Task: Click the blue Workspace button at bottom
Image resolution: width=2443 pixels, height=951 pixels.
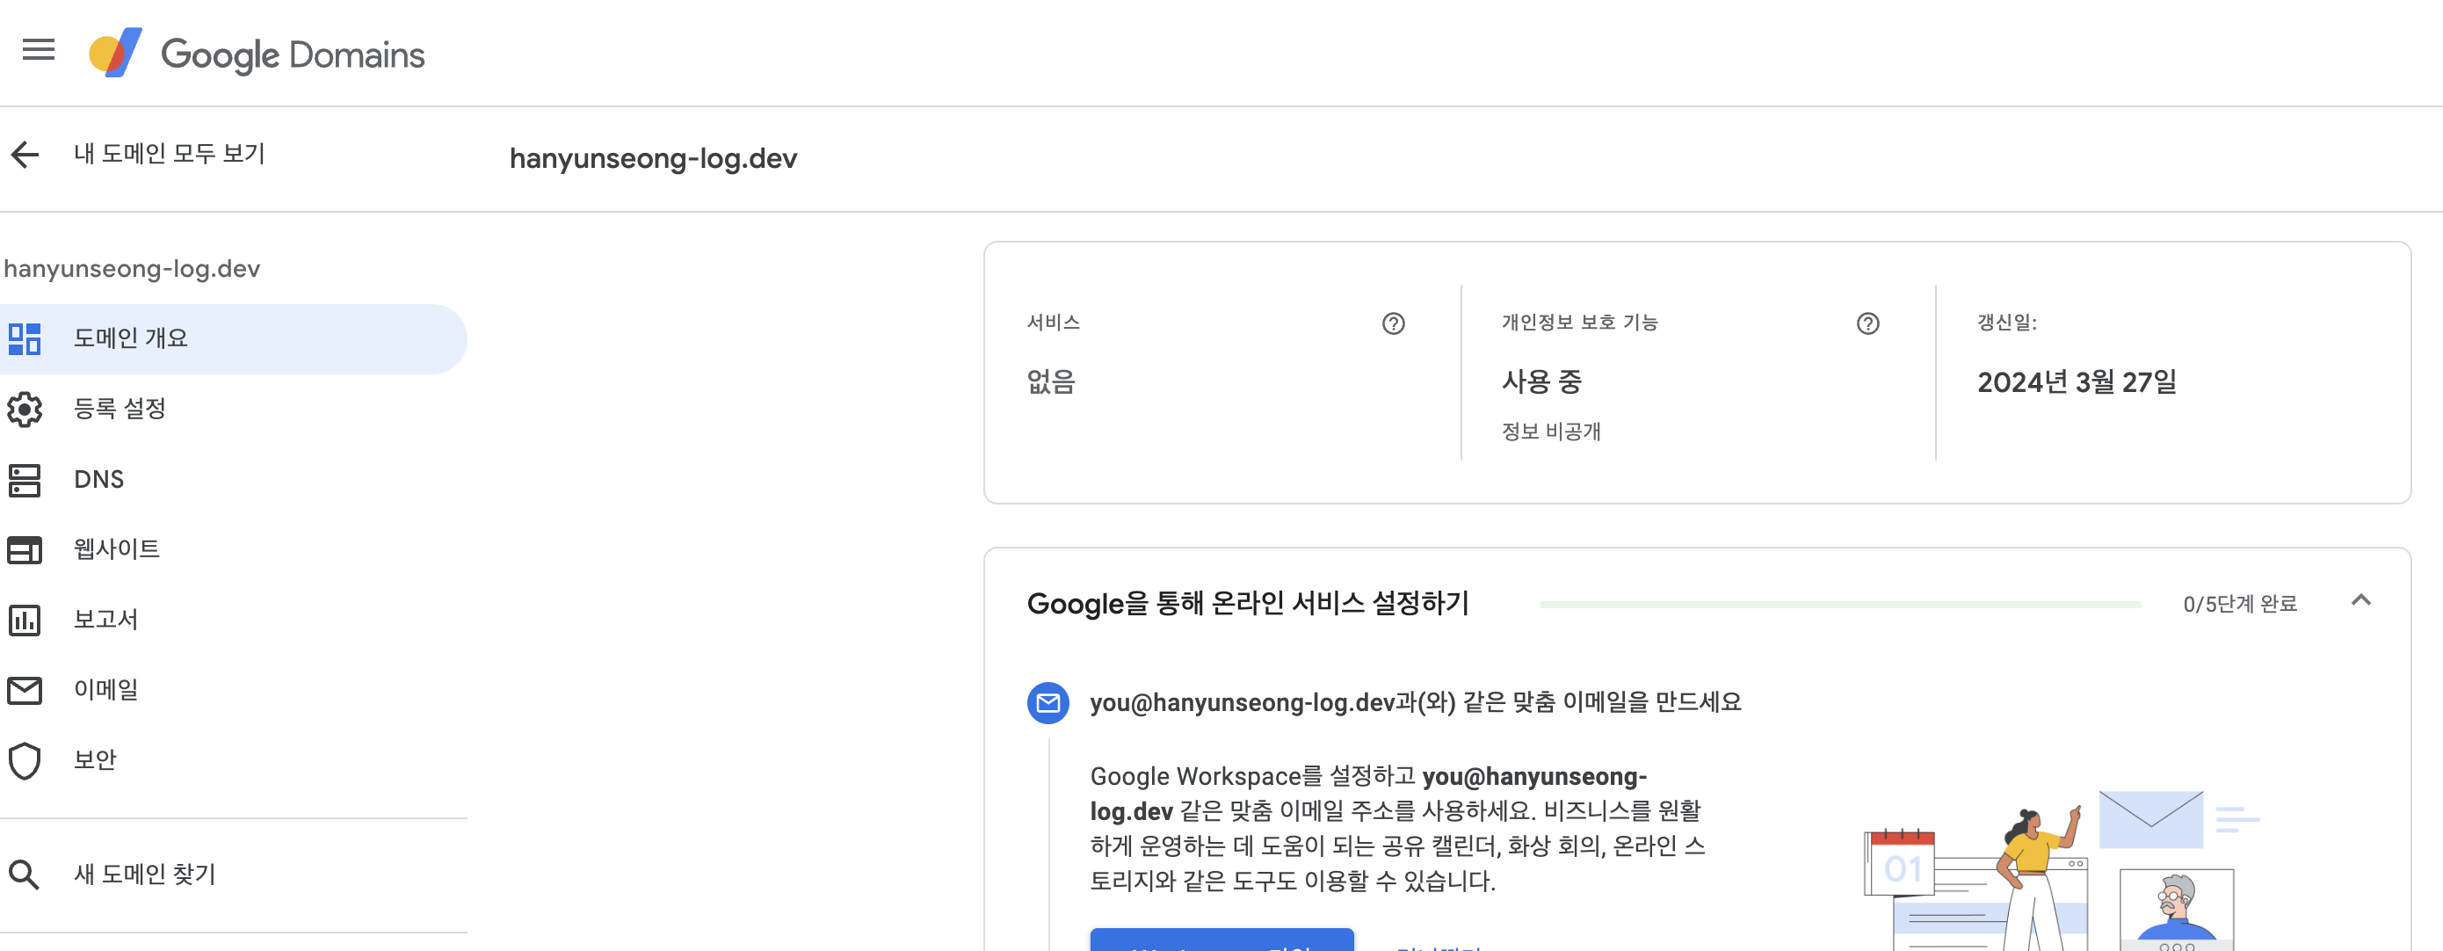Action: 1221,940
